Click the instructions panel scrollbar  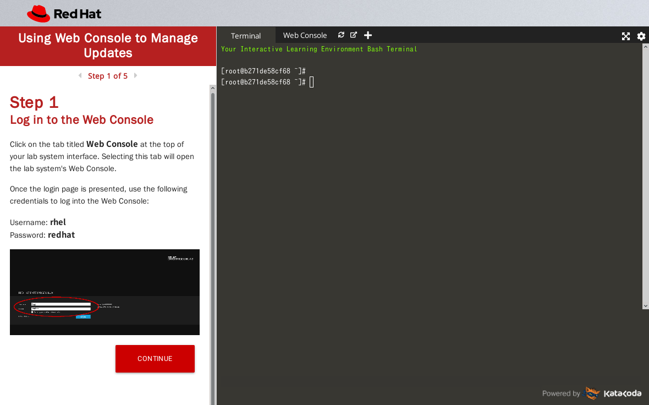pos(213,249)
